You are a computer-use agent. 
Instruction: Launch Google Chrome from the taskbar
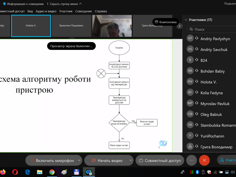[x=52, y=172]
